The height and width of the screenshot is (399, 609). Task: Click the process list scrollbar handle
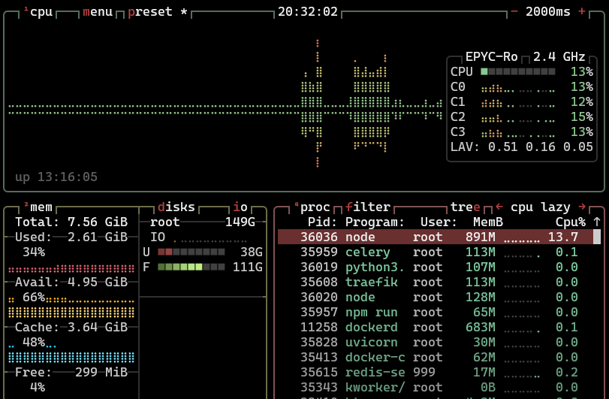[x=597, y=237]
